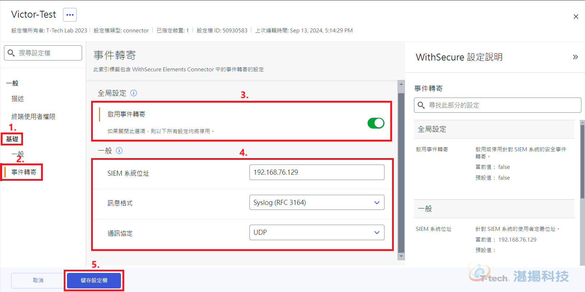This screenshot has width=585, height=292.
Task: Click 上次編輯時間 Sep 13, 2024 text
Action: click(304, 31)
